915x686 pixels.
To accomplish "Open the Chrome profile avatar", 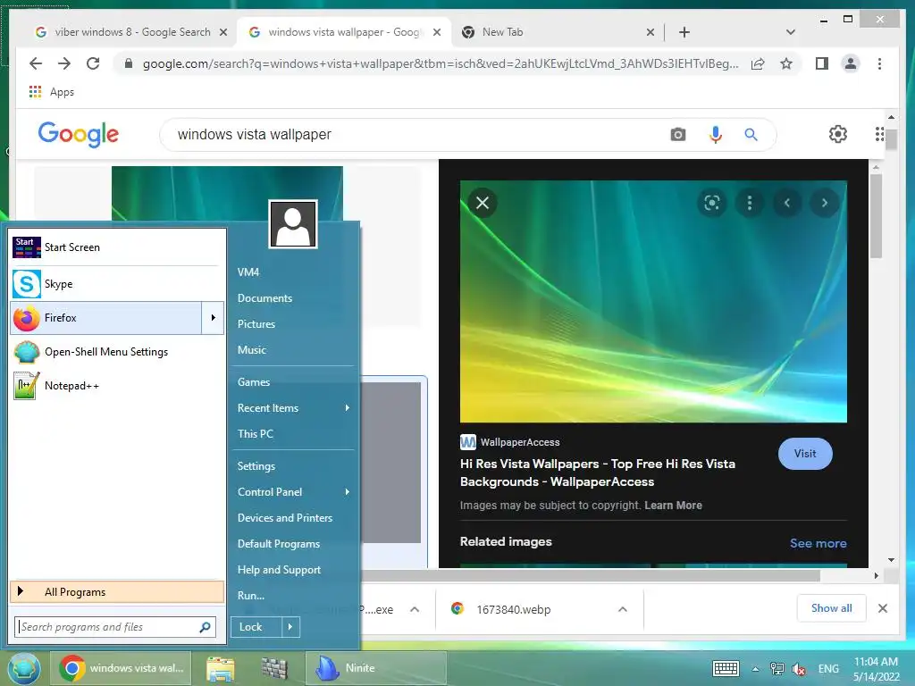I will pyautogui.click(x=851, y=63).
